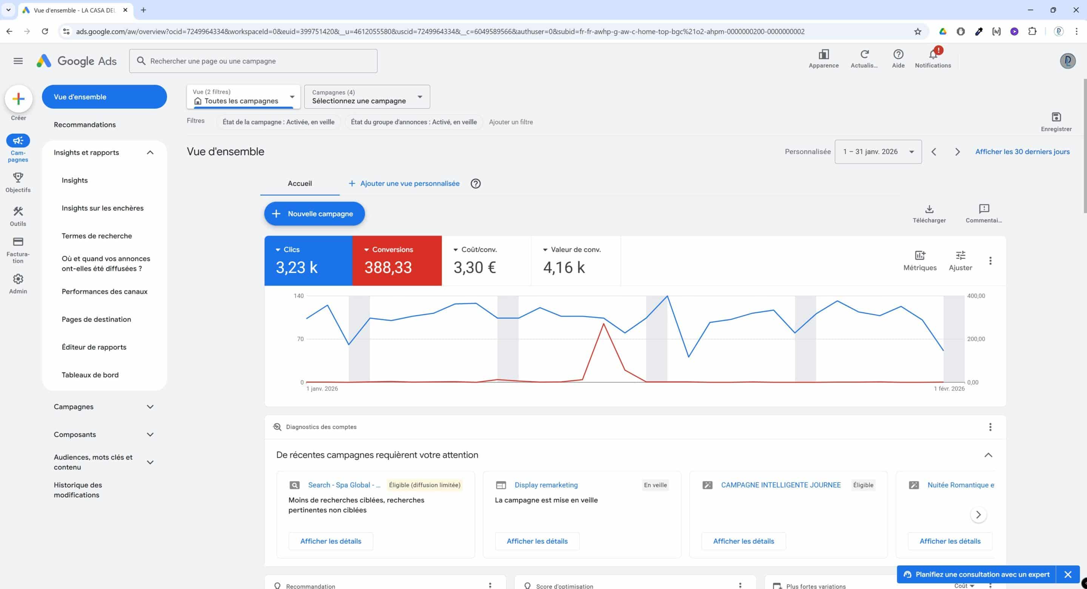Click the Nouvelle campagne button
Viewport: 1087px width, 589px height.
(314, 213)
